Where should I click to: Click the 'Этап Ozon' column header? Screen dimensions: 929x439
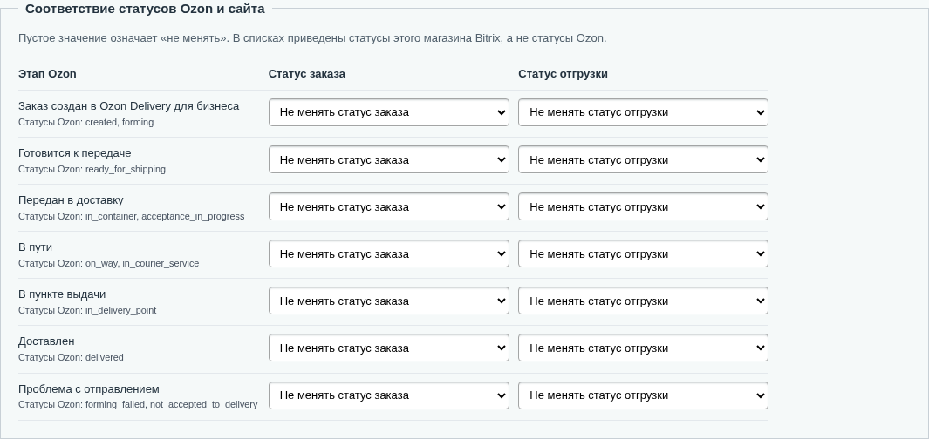point(47,74)
